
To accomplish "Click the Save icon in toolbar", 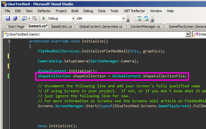I will (x=8, y=18).
